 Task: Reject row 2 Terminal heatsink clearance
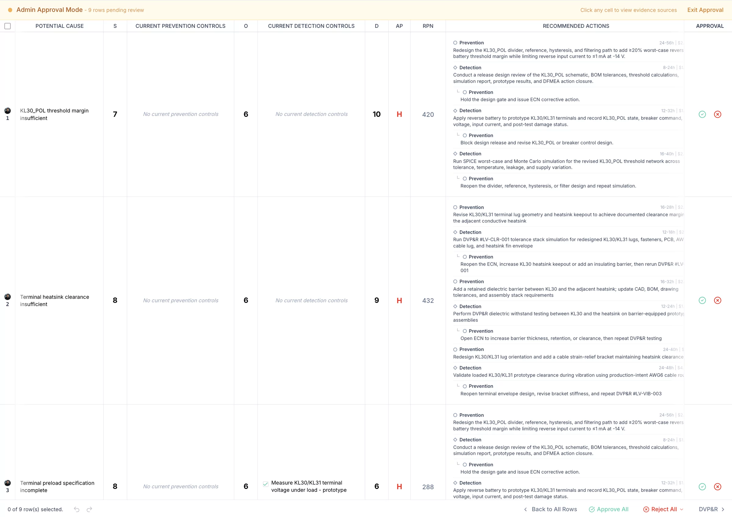coord(717,300)
